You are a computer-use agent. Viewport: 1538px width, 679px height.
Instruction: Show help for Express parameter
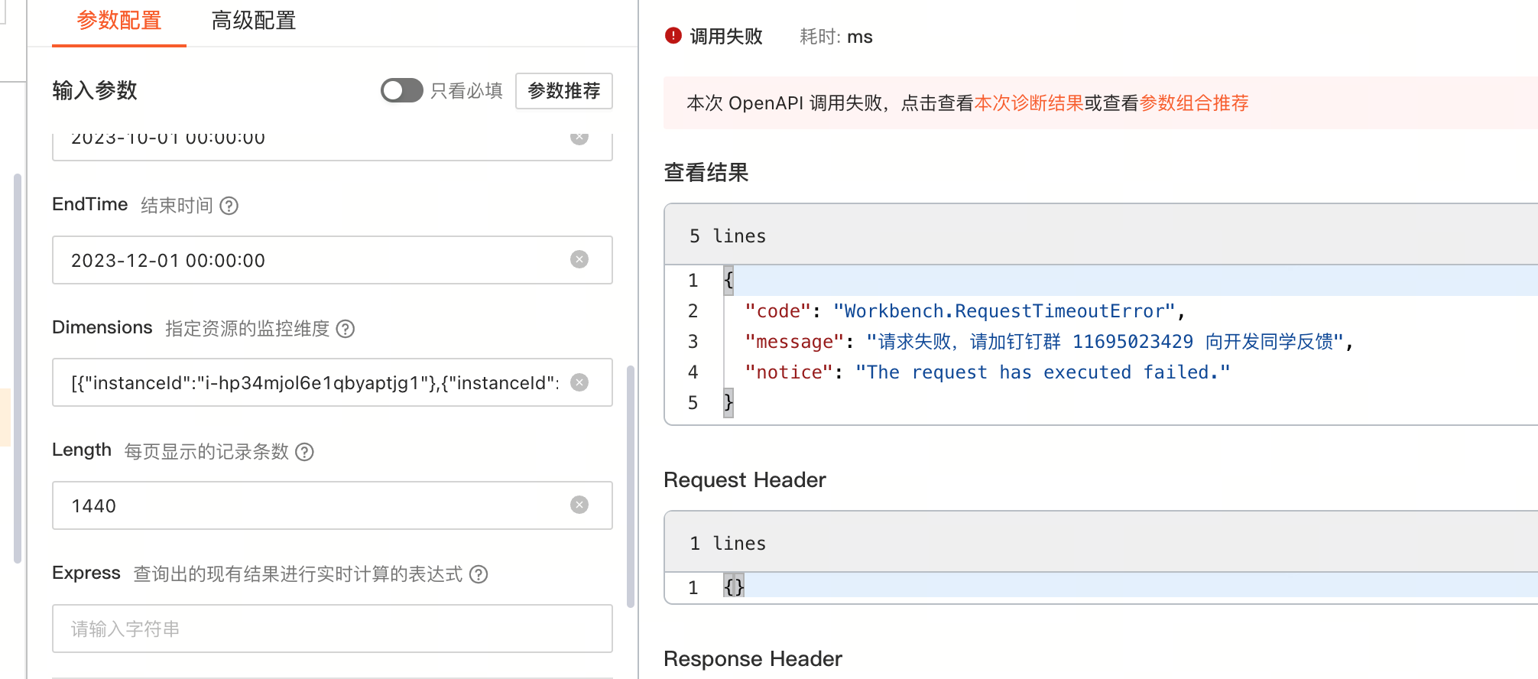click(x=479, y=574)
